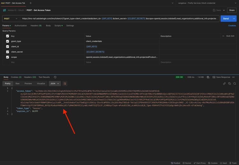Click the scope value cell starting with openid
The height and width of the screenshot is (165, 239).
point(122,57)
